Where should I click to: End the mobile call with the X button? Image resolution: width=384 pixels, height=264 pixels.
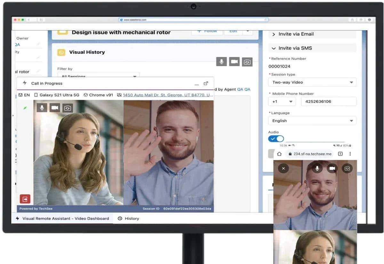pyautogui.click(x=283, y=168)
